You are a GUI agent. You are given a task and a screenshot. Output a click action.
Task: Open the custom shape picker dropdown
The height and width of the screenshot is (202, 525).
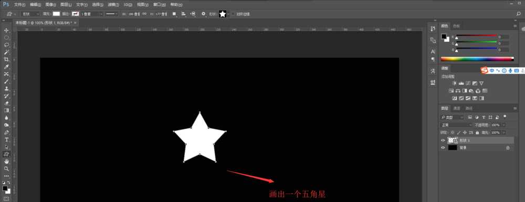pyautogui.click(x=229, y=14)
